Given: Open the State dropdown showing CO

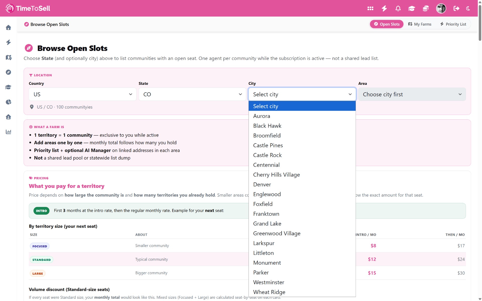Looking at the screenshot, I should coord(192,94).
